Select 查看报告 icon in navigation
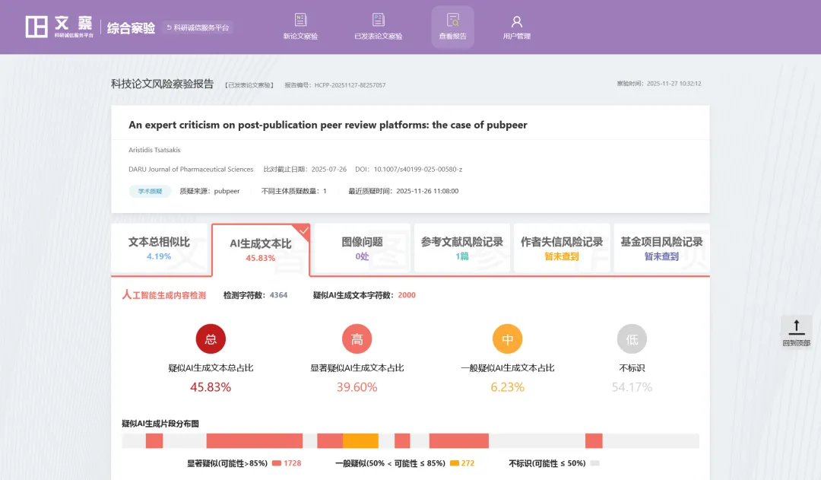This screenshot has height=480, width=821. [453, 21]
